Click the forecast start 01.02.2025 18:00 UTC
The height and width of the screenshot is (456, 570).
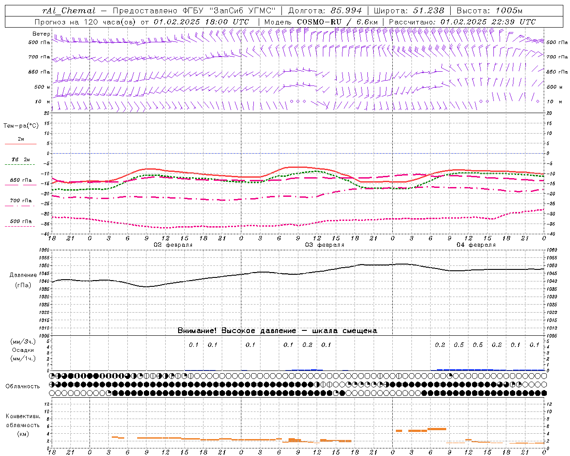[201, 22]
